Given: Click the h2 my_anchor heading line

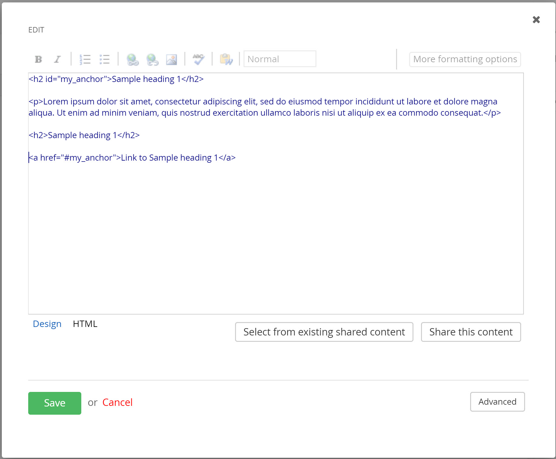Looking at the screenshot, I should pyautogui.click(x=116, y=79).
